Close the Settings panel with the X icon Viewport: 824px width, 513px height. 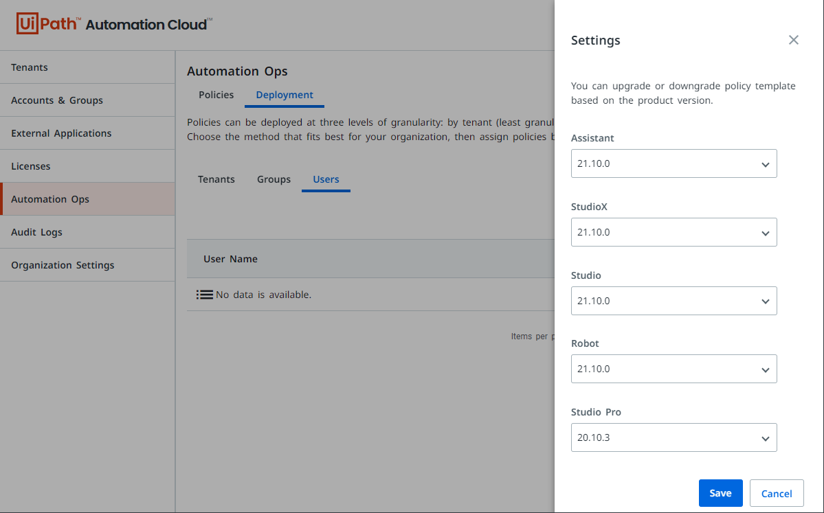coord(794,40)
